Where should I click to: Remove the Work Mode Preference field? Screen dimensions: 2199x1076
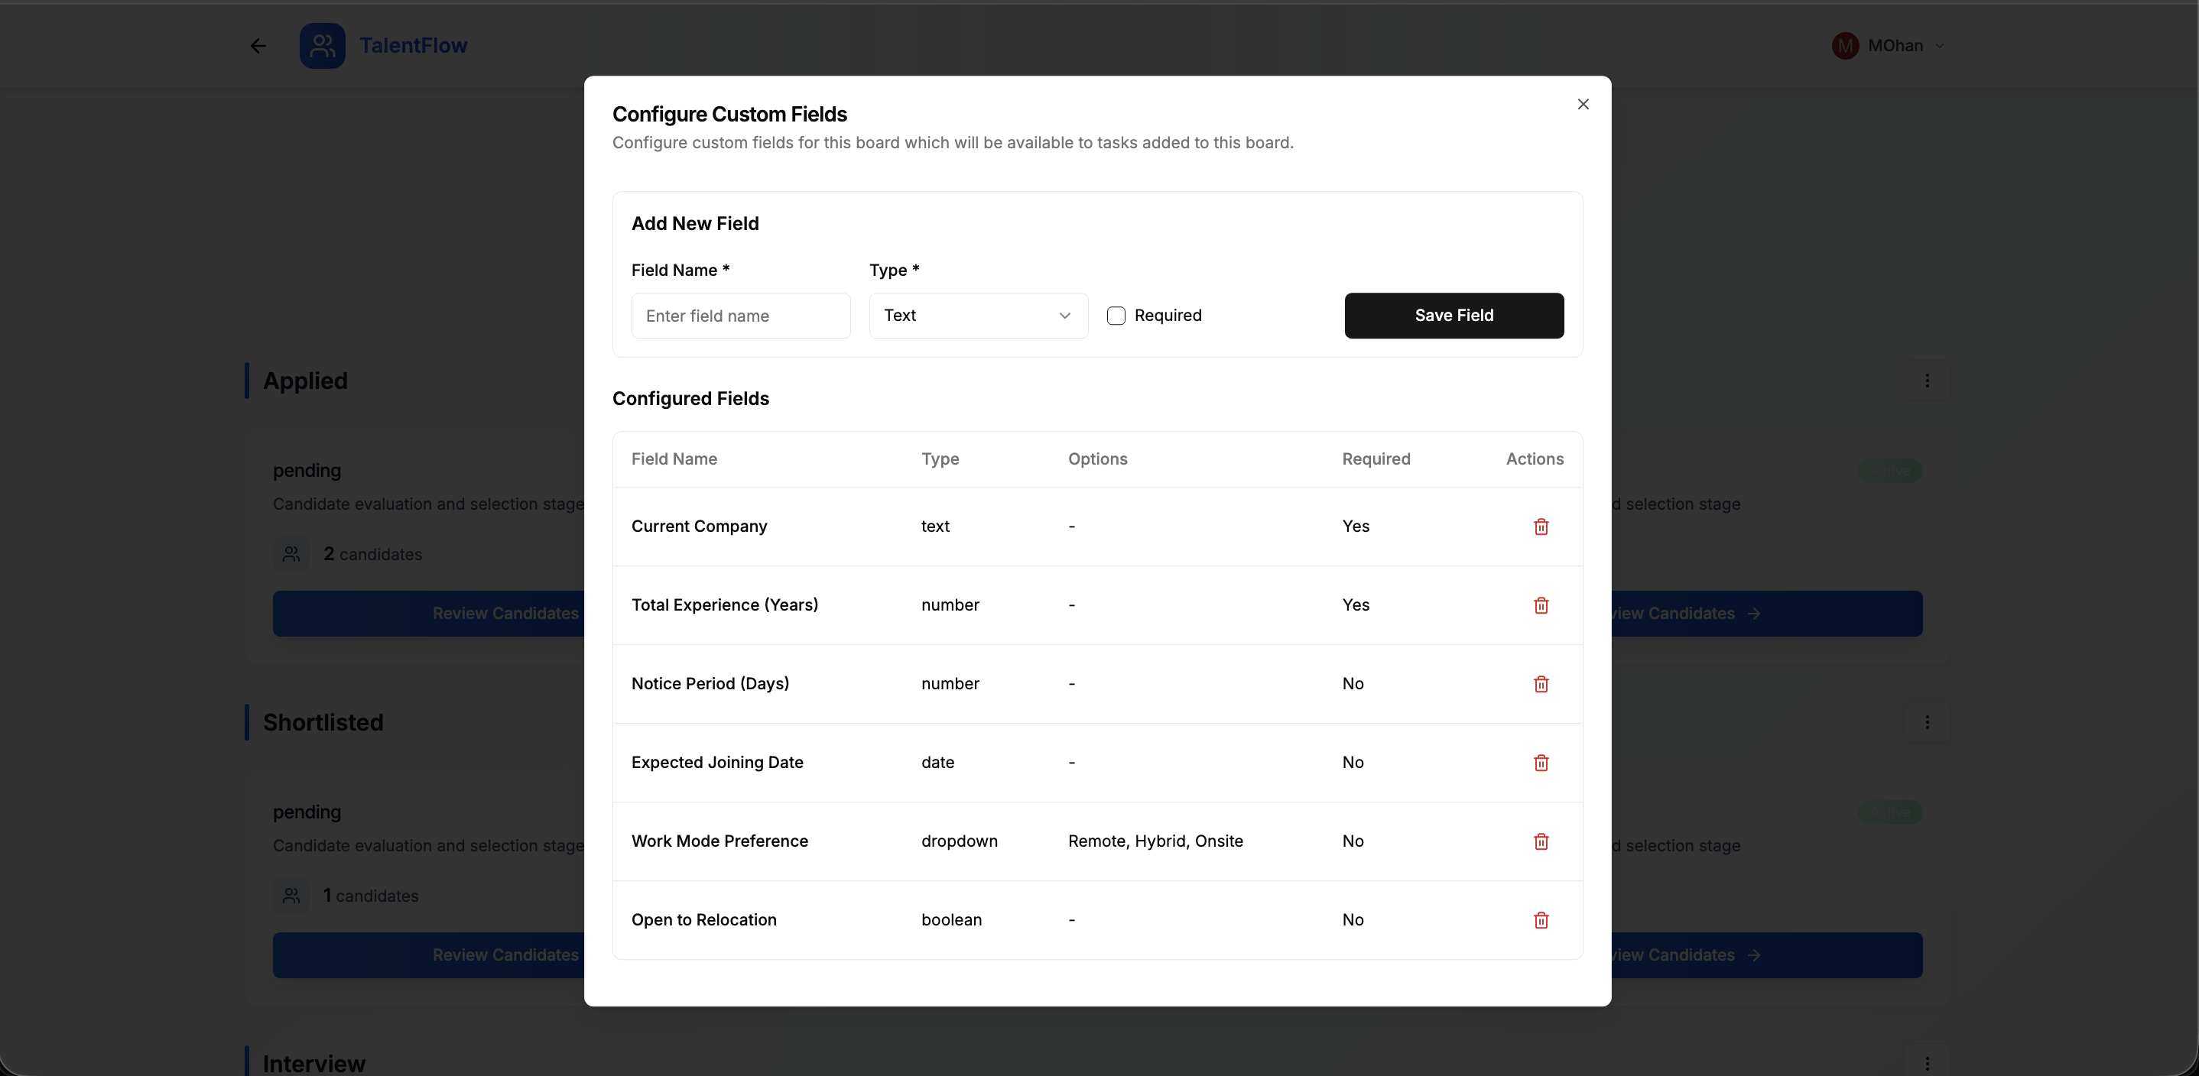click(x=1540, y=841)
